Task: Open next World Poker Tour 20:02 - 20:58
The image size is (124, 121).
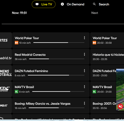Action: pos(107,40)
